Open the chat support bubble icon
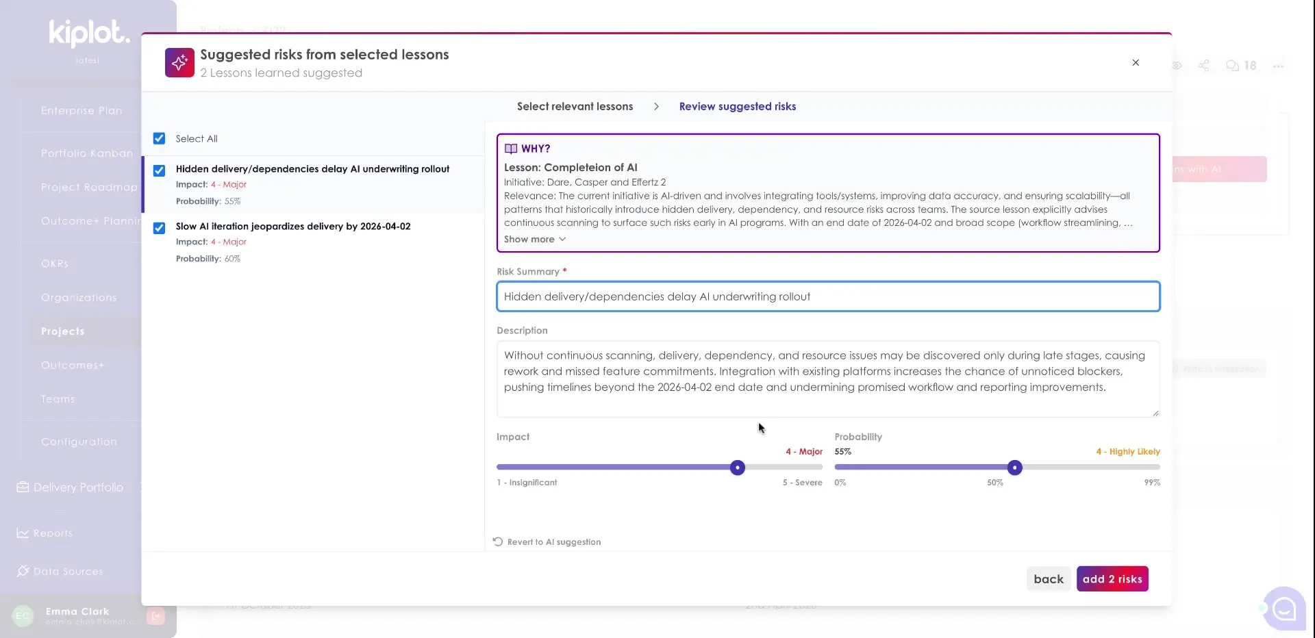This screenshot has height=638, width=1315. pyautogui.click(x=1283, y=609)
